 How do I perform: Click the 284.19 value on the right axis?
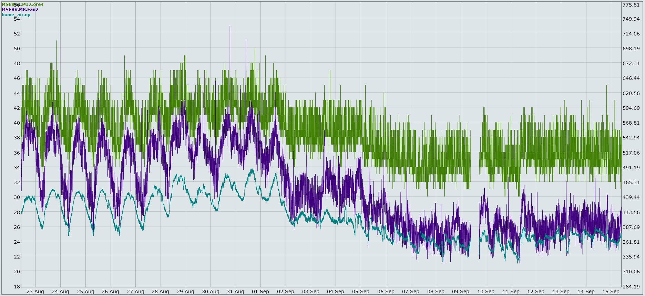point(631,286)
